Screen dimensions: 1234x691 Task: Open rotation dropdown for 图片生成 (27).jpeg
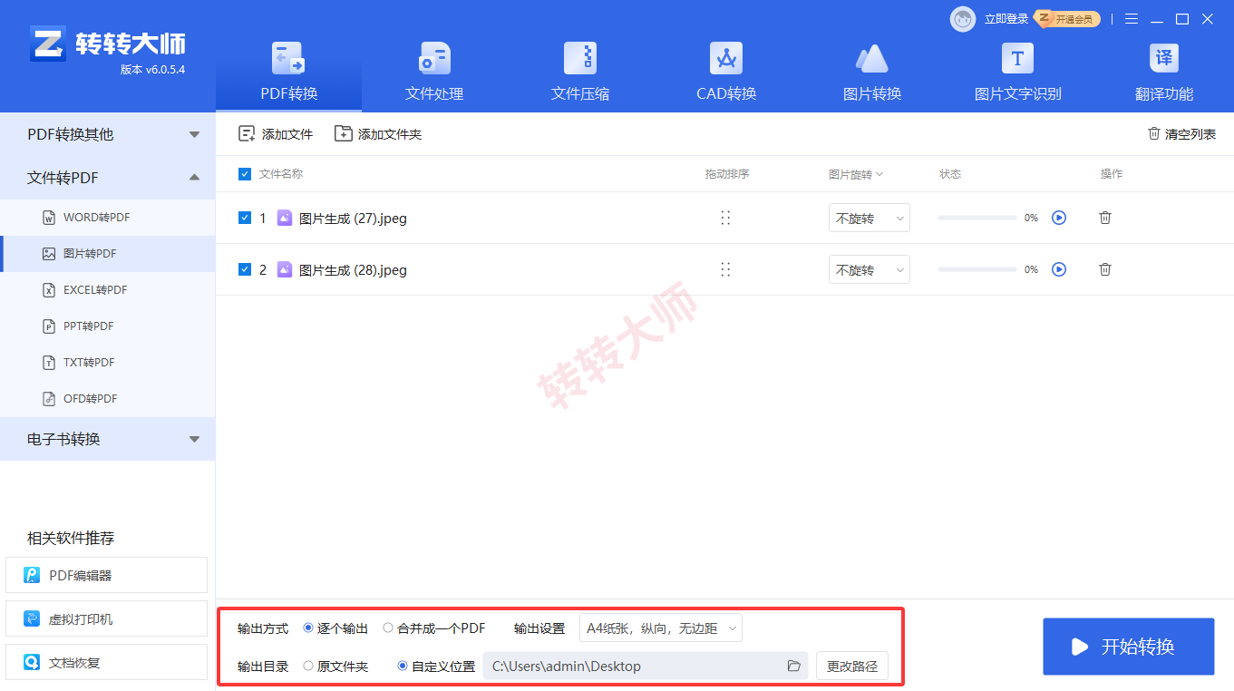870,219
